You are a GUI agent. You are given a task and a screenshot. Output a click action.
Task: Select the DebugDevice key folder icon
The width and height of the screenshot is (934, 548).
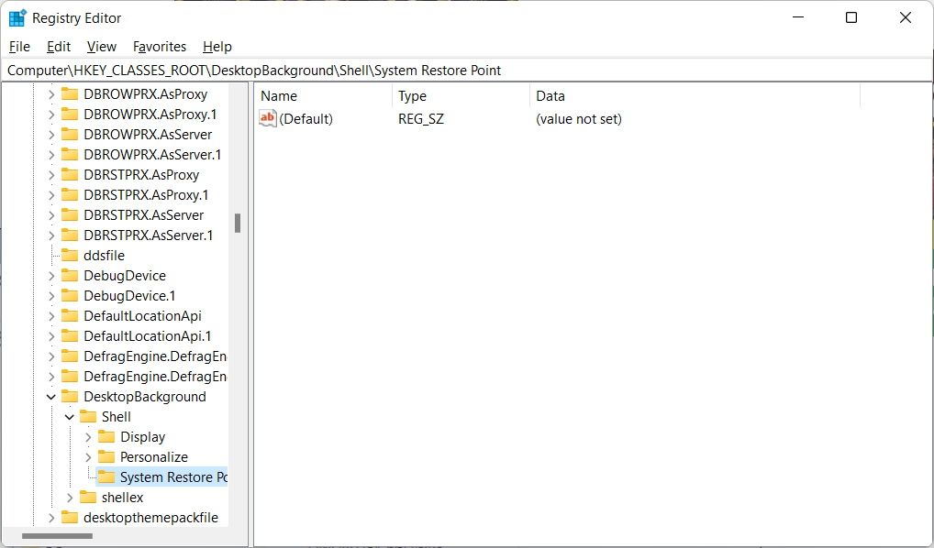70,275
